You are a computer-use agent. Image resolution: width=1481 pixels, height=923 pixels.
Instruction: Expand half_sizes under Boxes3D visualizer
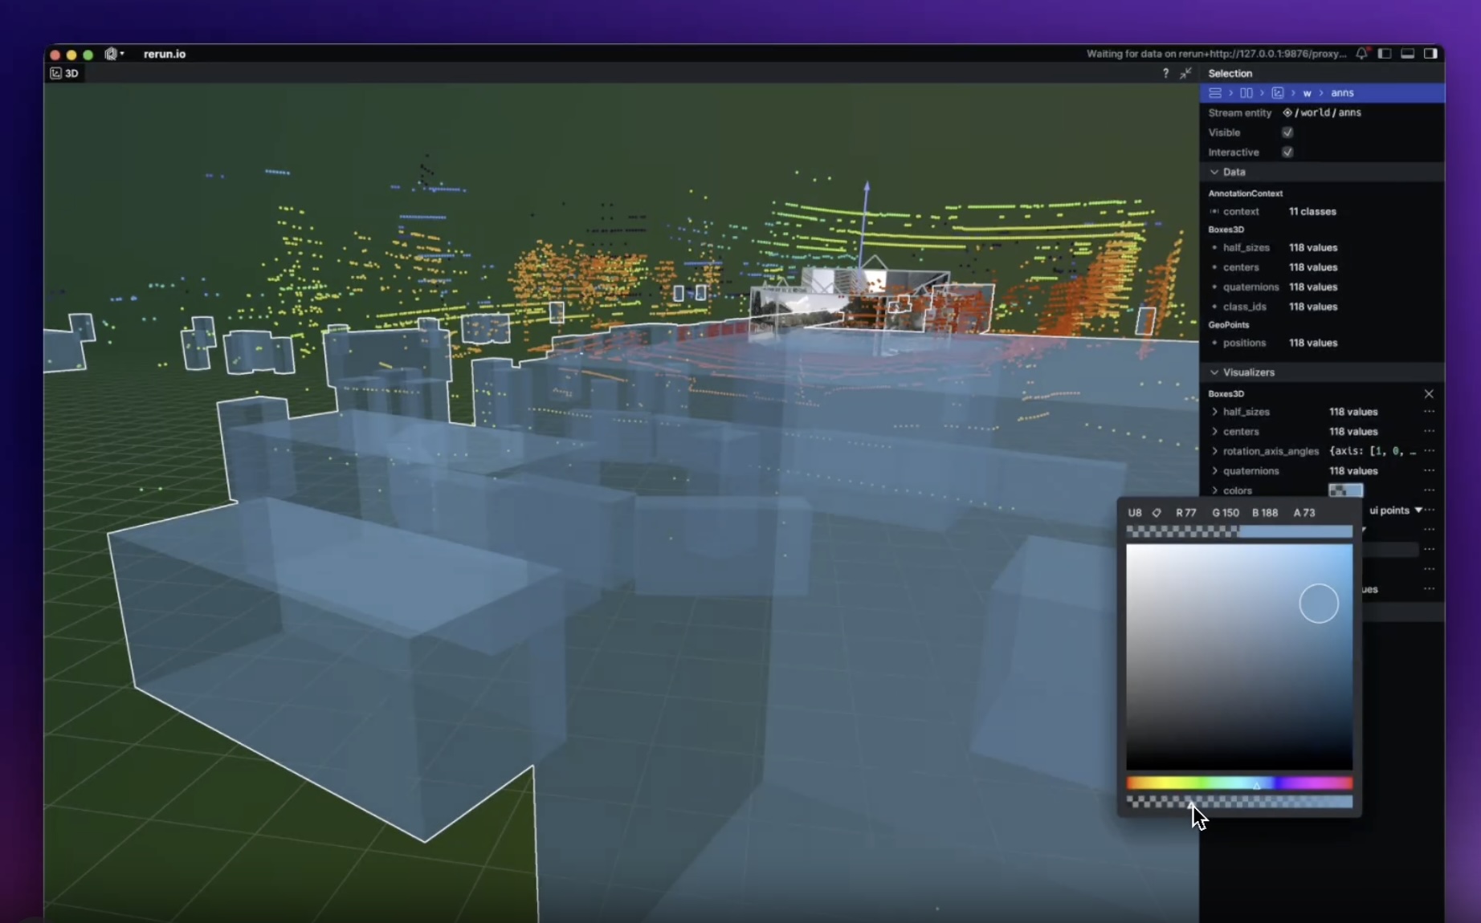(x=1214, y=412)
